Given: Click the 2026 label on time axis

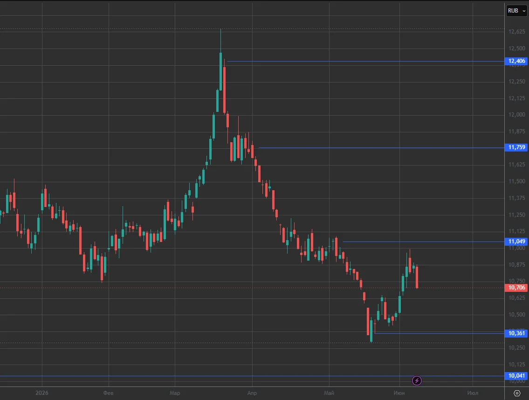Looking at the screenshot, I should coord(42,393).
